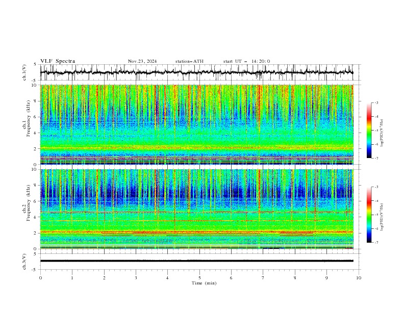The width and height of the screenshot is (404, 312).
Task: Click the "VLF Spectra" plot title
Action: click(58, 61)
